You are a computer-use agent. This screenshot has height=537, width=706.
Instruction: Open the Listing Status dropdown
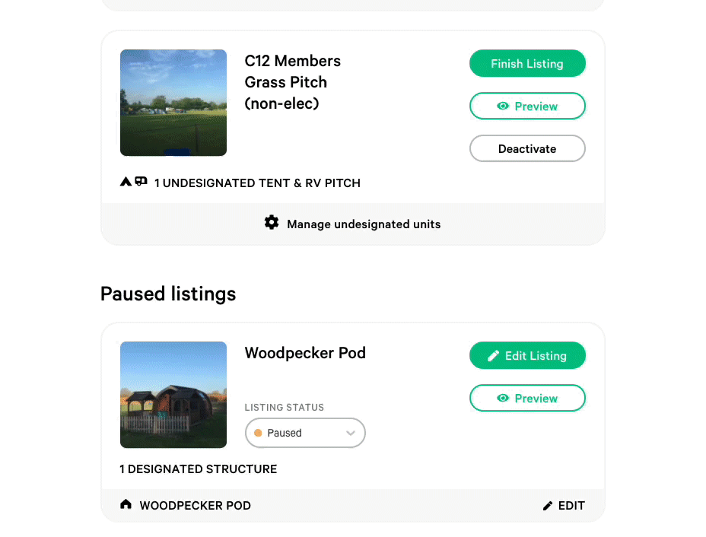pos(305,433)
